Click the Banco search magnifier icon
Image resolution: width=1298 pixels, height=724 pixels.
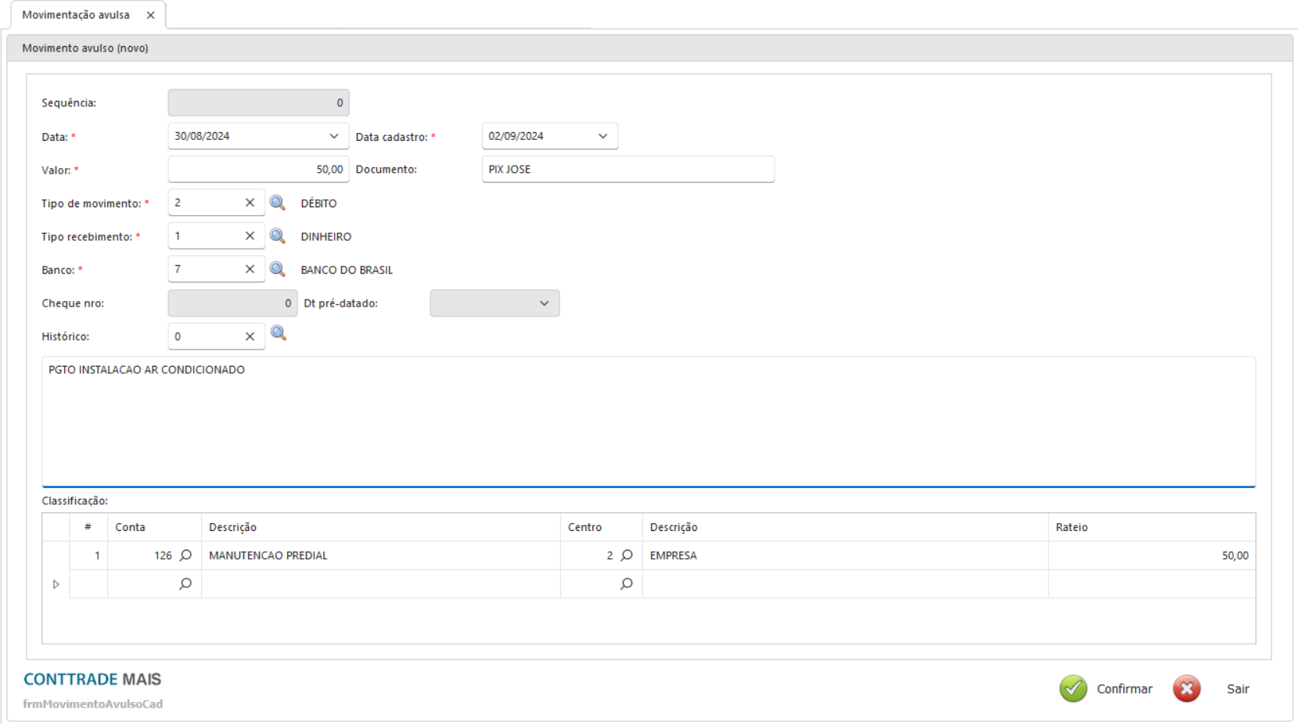click(x=277, y=270)
